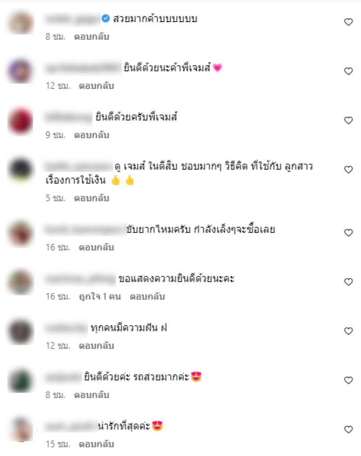Open the profile picture beside 'รถสวยมากค่ะ' comment
This screenshot has height=456, width=361.
(20, 381)
